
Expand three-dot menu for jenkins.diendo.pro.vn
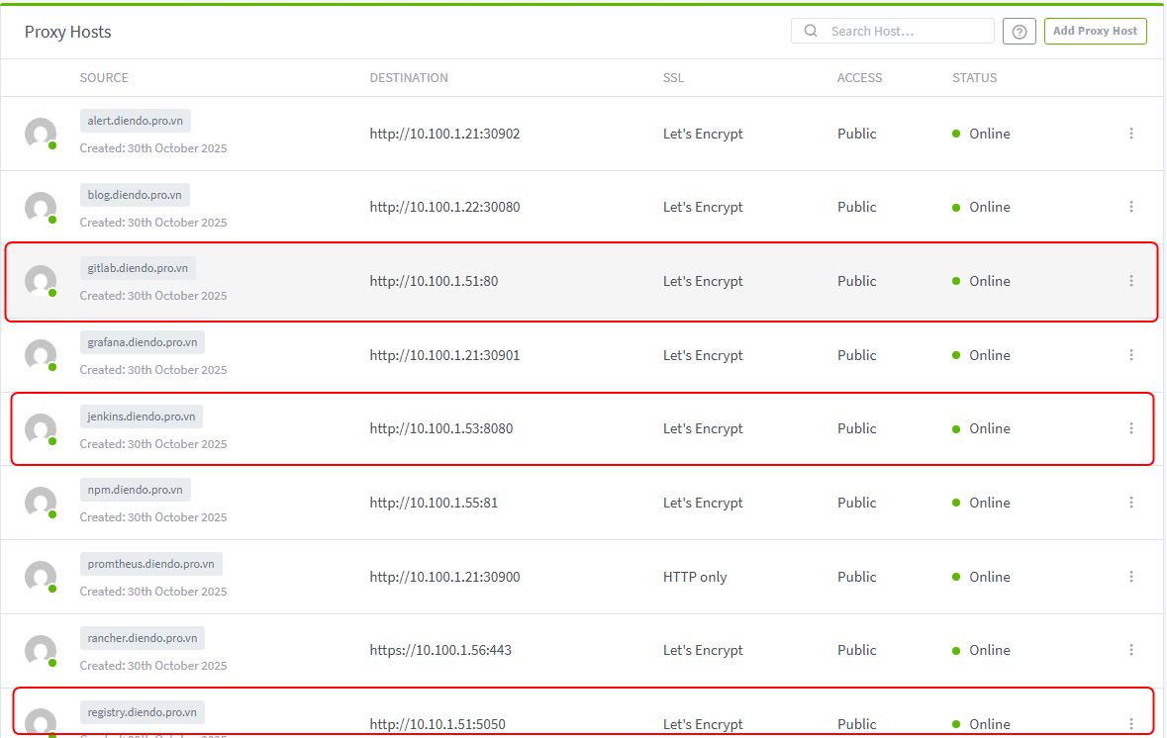coord(1131,428)
